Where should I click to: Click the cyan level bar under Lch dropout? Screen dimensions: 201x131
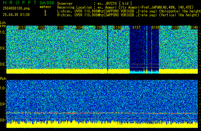click(144, 72)
